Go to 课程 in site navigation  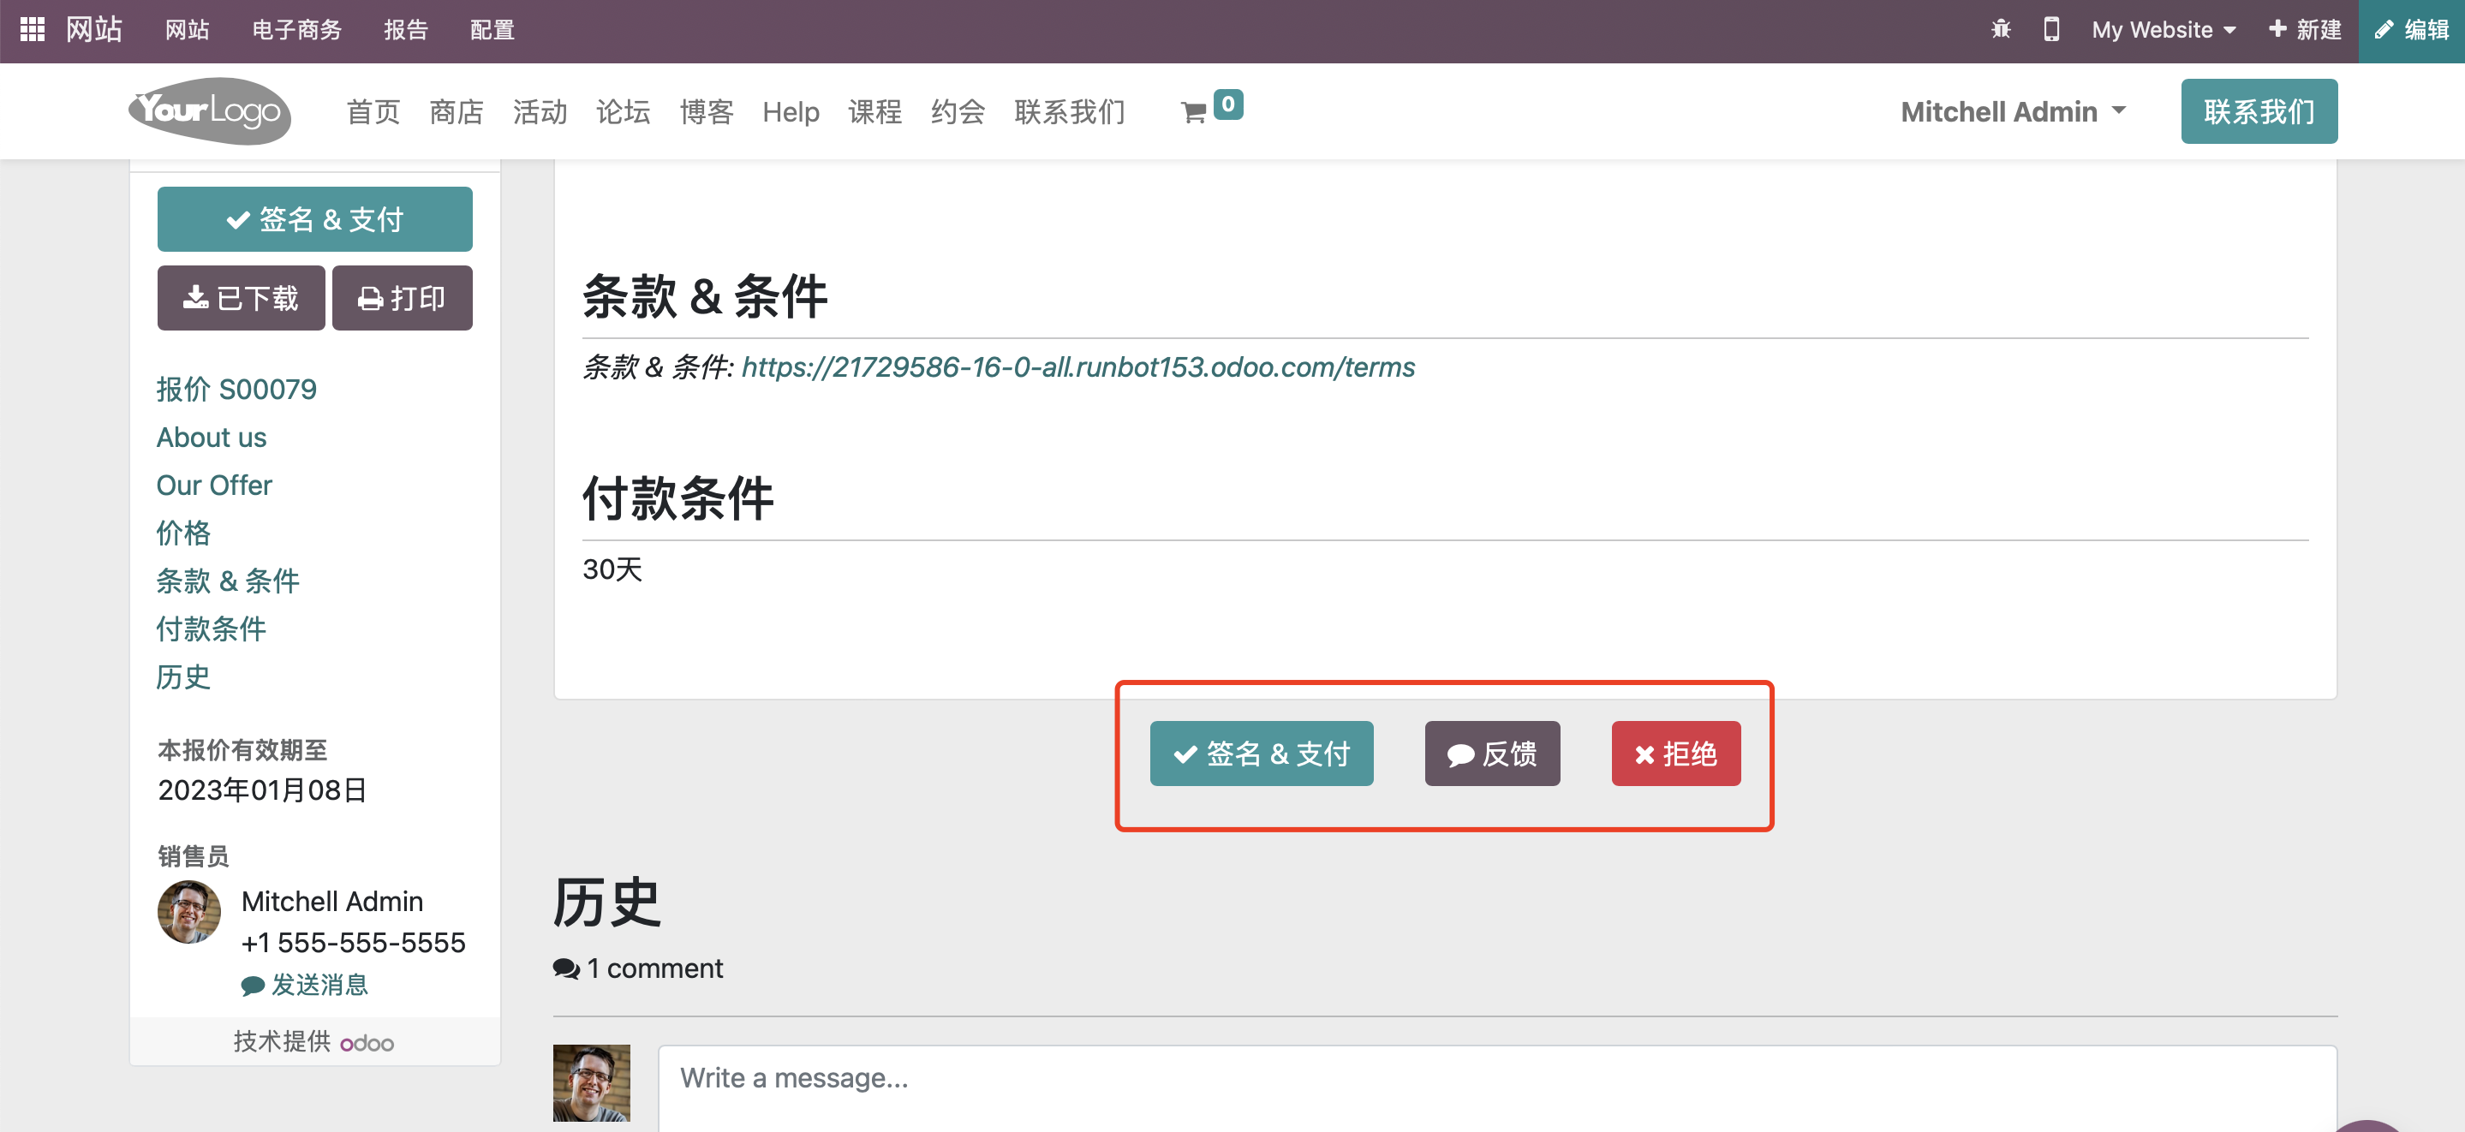[x=874, y=112]
